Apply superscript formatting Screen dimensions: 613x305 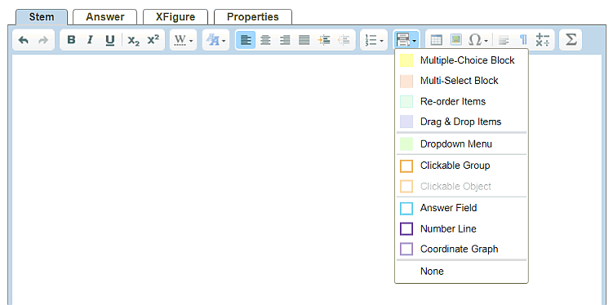153,40
